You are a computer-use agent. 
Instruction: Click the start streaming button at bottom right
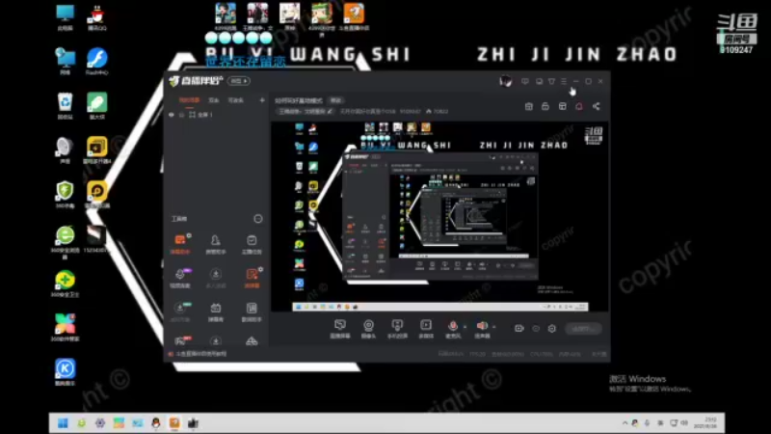(583, 328)
